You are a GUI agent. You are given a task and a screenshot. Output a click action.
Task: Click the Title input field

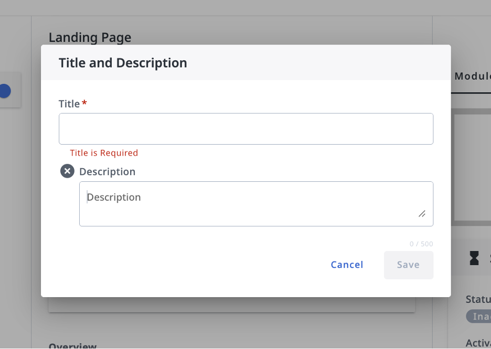246,129
